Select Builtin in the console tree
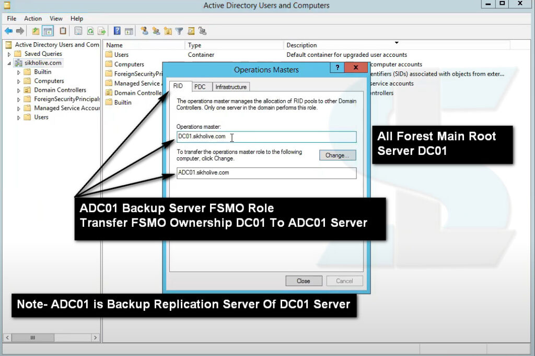This screenshot has height=356, width=535. coord(43,72)
